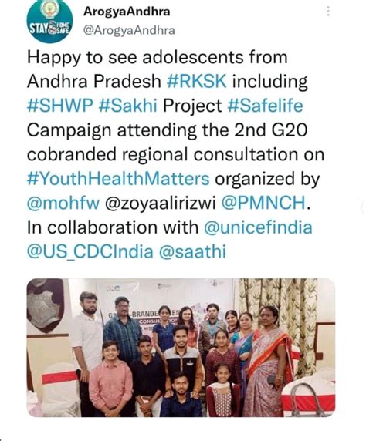Visit the @saathi mention

(192, 251)
